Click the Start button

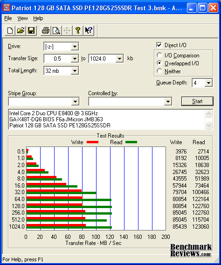(197, 101)
